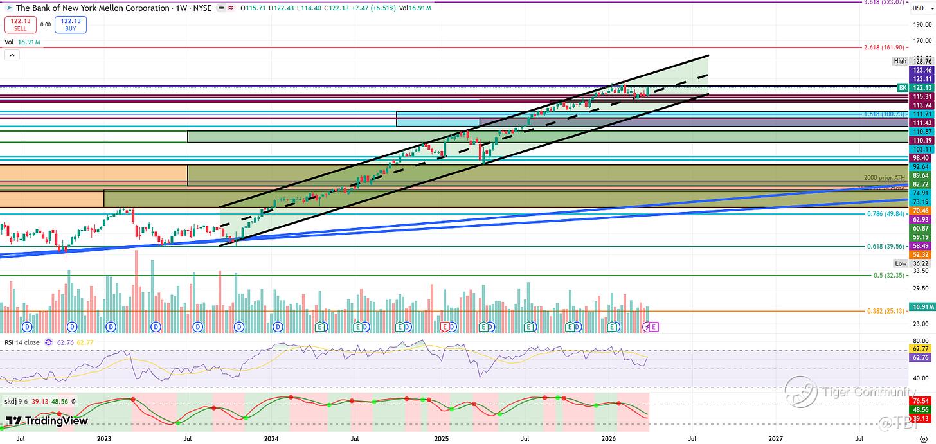Open the USD currency dropdown on price axis

point(924,7)
